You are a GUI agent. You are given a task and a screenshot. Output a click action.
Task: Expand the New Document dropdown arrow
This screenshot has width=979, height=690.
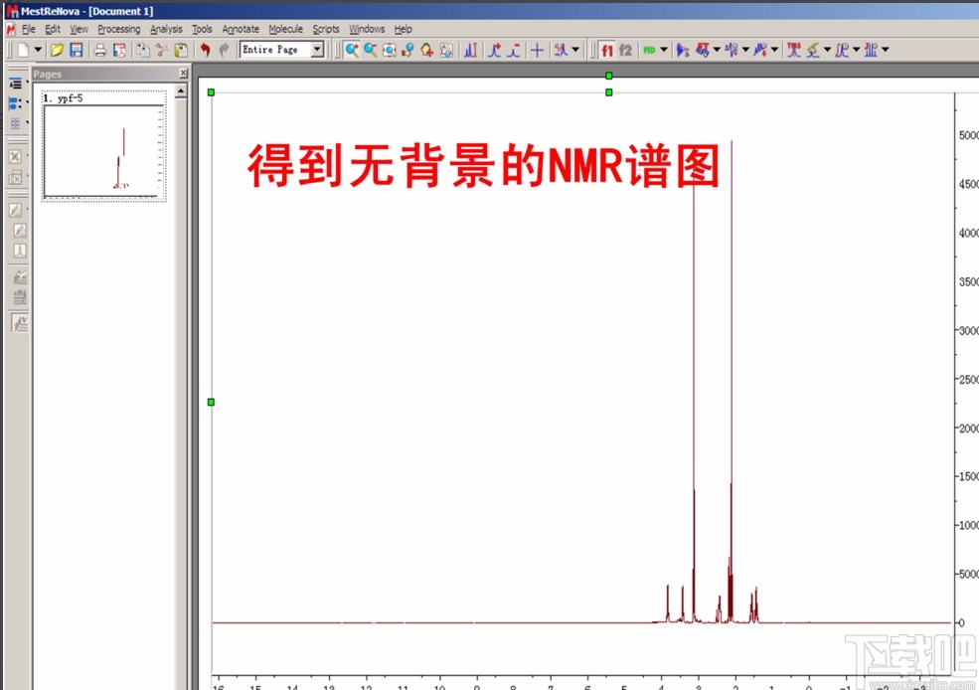(38, 50)
